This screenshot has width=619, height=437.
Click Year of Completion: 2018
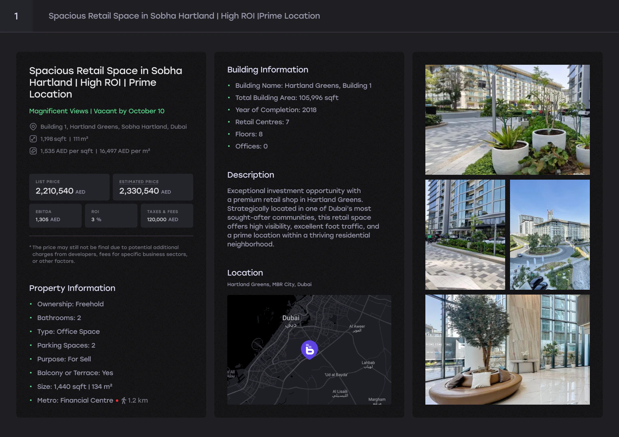click(276, 110)
